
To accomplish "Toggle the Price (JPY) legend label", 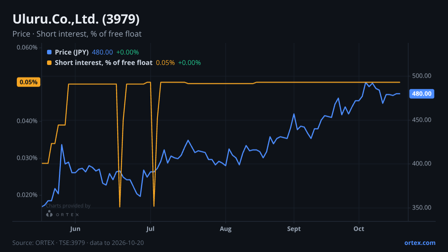I will pos(72,52).
